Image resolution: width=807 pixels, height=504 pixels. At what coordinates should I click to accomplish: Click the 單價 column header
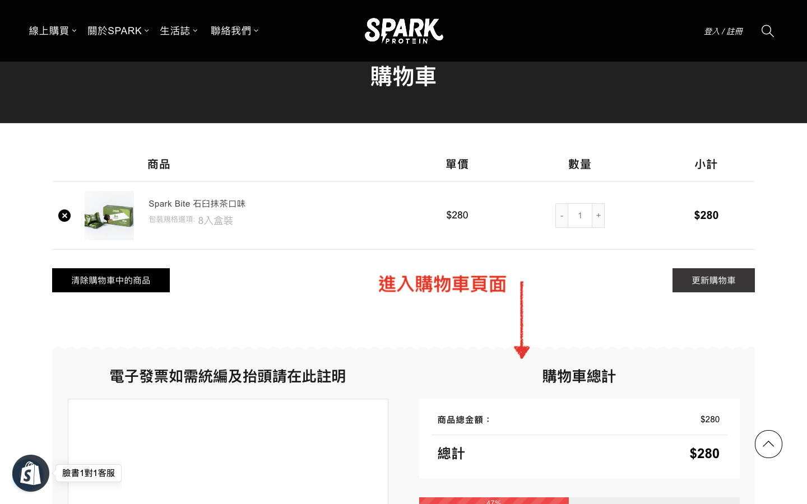click(x=457, y=164)
